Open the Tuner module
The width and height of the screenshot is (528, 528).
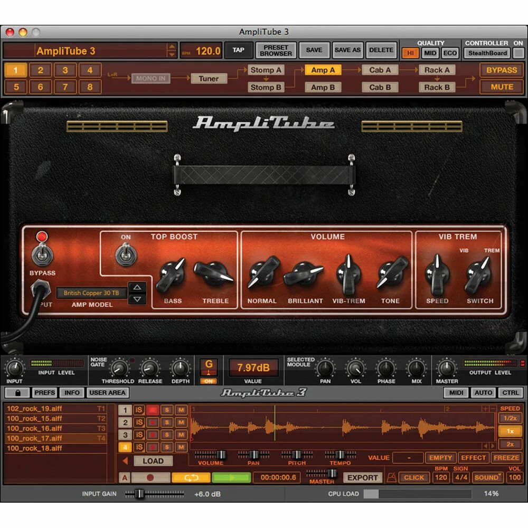tap(209, 79)
